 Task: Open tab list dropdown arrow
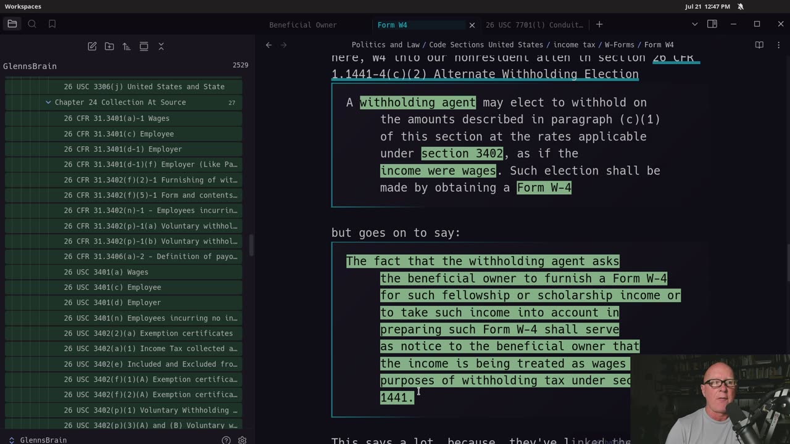click(x=694, y=25)
